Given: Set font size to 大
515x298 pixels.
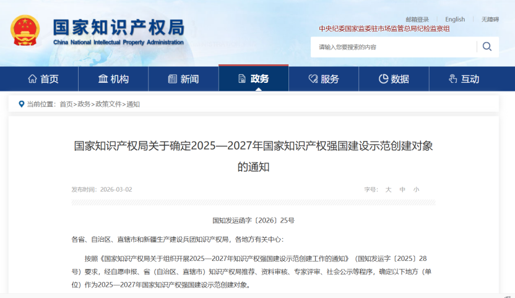Looking at the screenshot, I should pyautogui.click(x=388, y=190).
